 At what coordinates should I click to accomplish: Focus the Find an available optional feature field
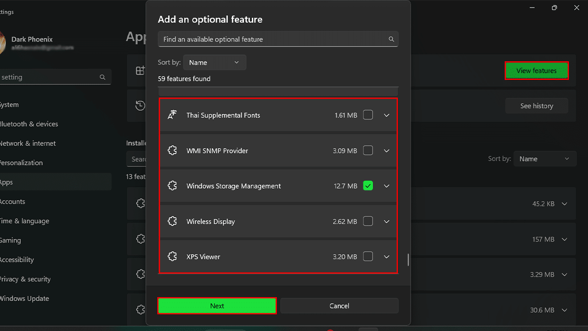click(272, 39)
